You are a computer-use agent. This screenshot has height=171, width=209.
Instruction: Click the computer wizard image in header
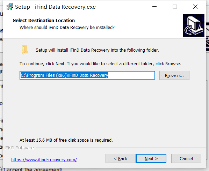tap(194, 25)
